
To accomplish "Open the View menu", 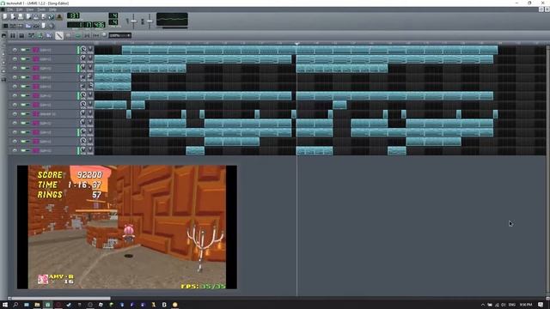I will [30, 9].
